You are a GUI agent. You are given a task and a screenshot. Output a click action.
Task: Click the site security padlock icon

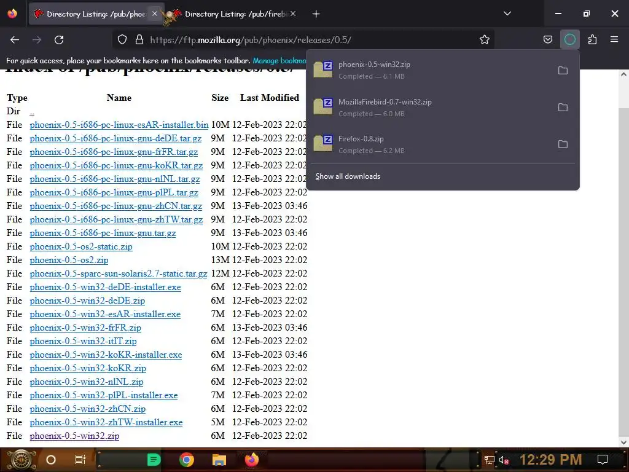pos(139,40)
